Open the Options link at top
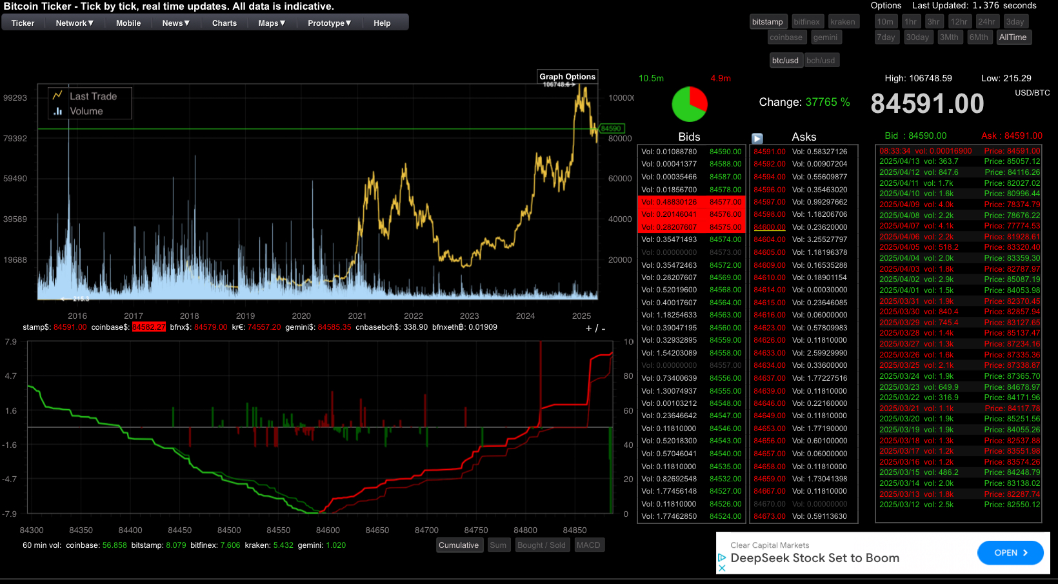The width and height of the screenshot is (1058, 584). pos(886,6)
